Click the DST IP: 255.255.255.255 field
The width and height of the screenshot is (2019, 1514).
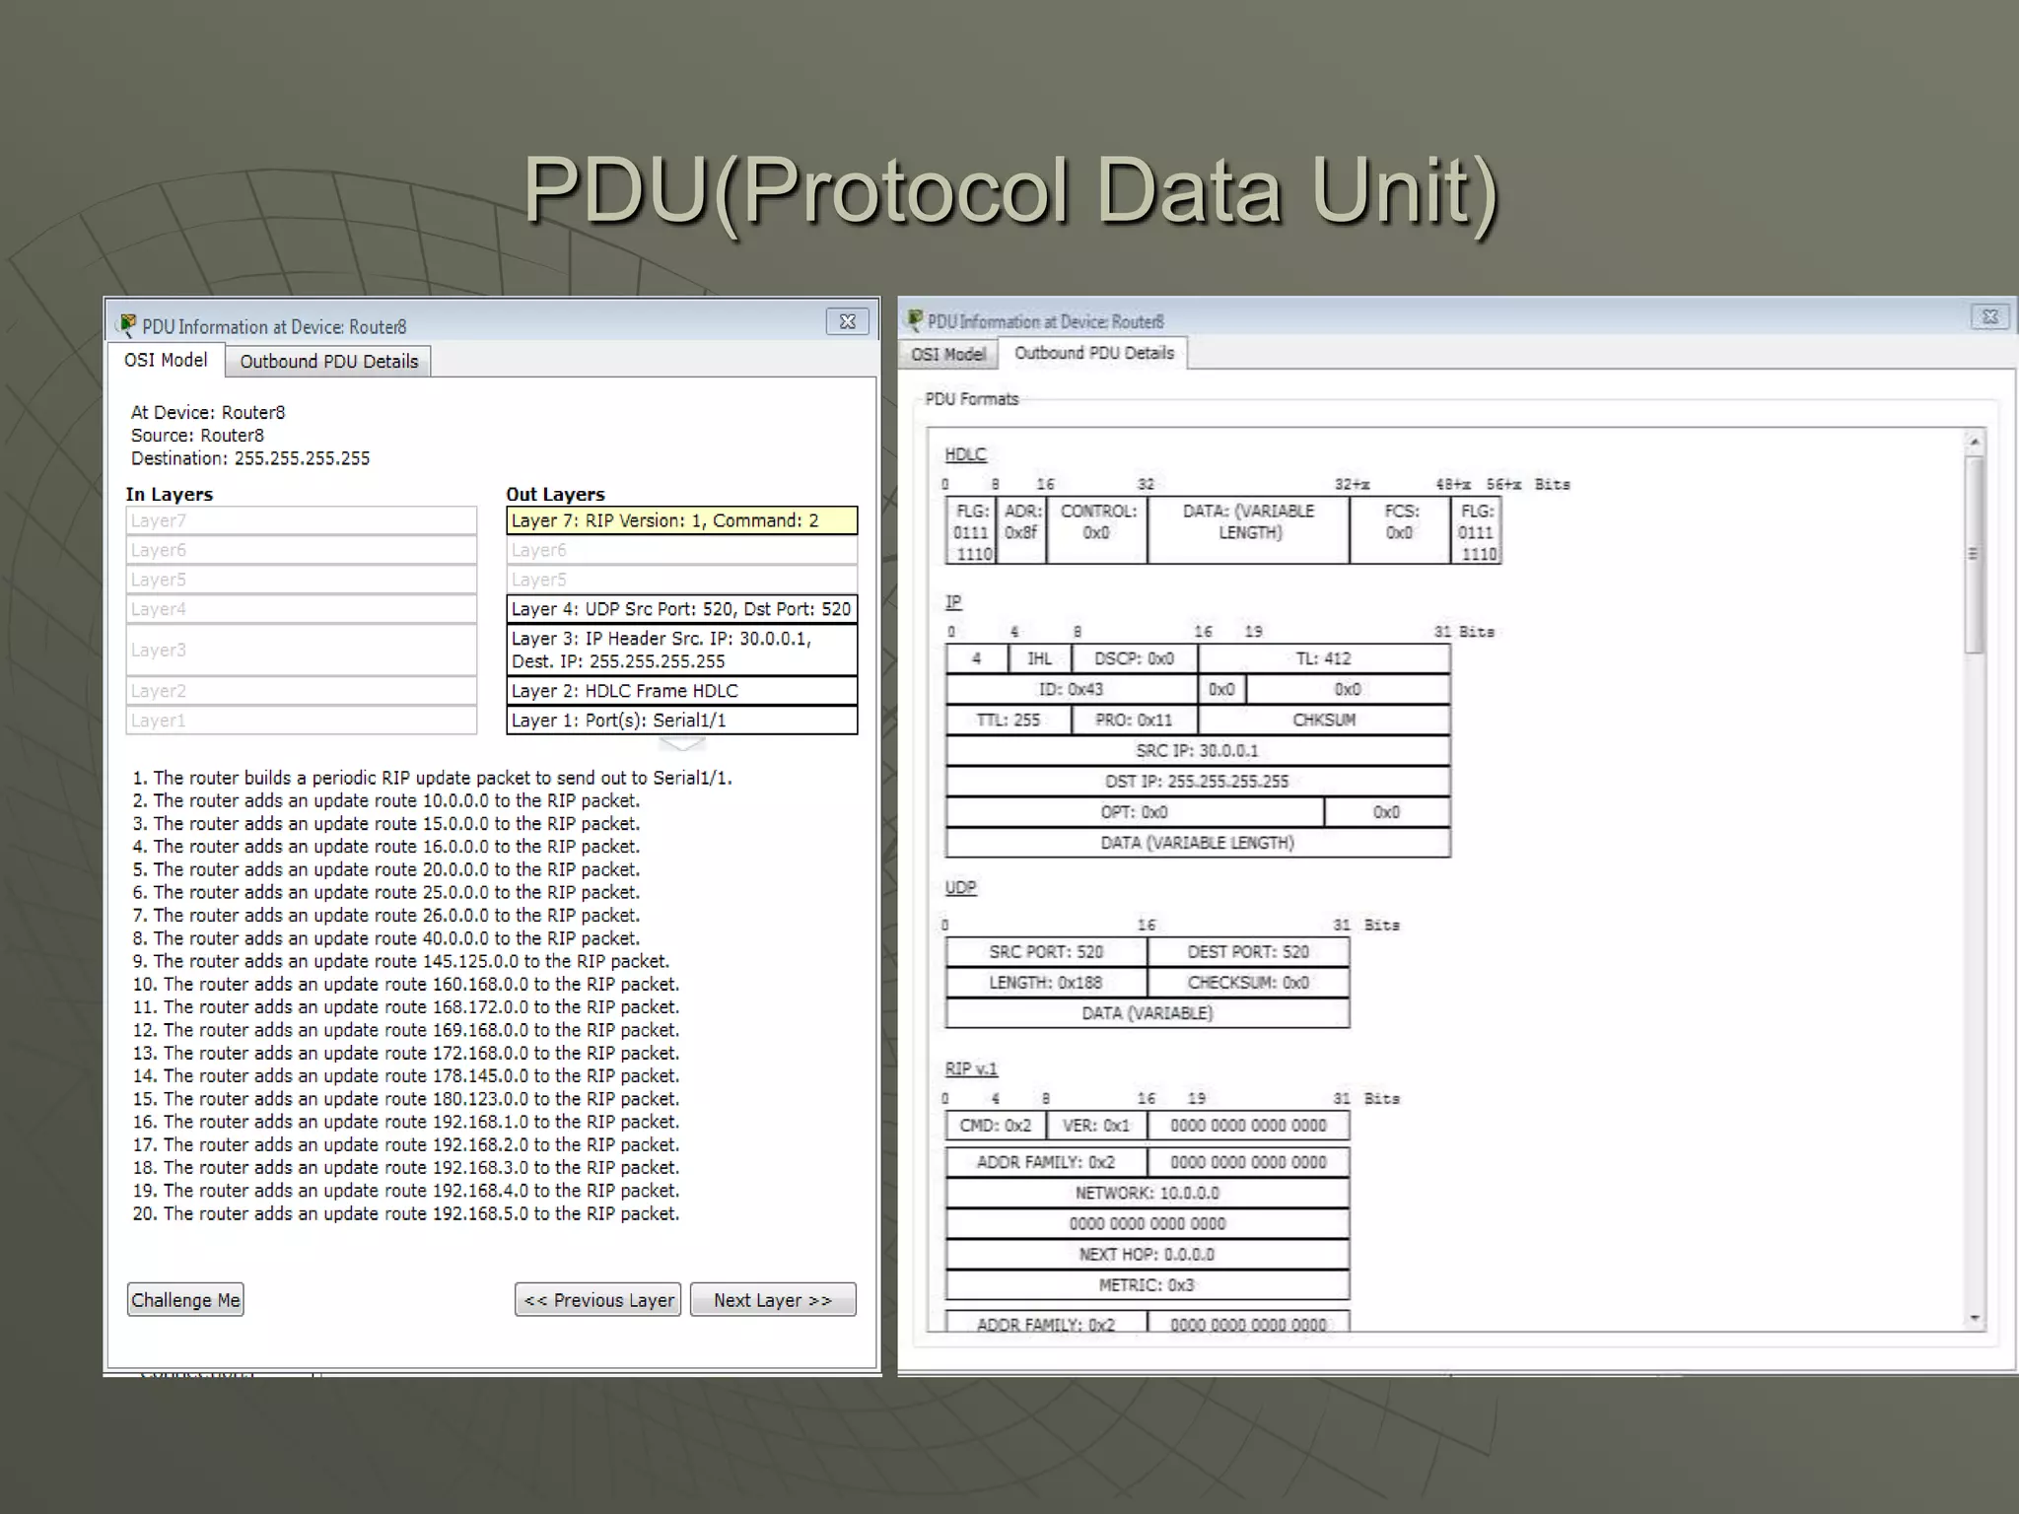pyautogui.click(x=1198, y=781)
